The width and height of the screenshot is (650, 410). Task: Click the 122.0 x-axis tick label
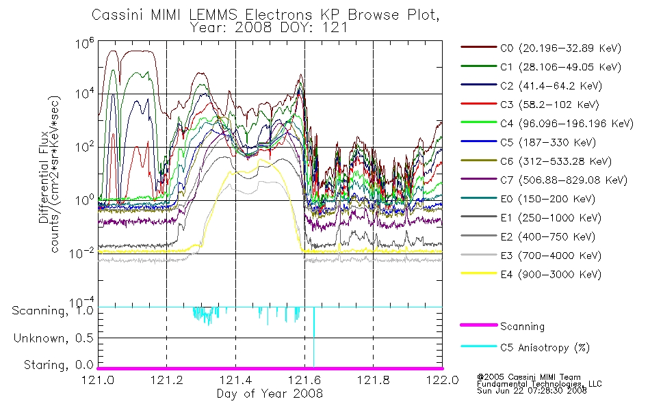pos(442,380)
